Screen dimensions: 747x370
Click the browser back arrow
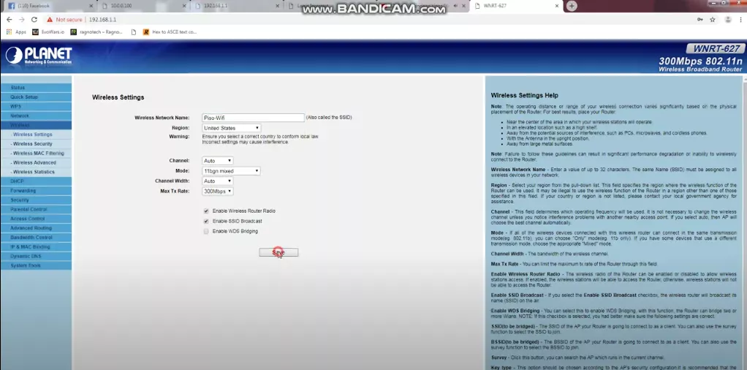[x=8, y=20]
